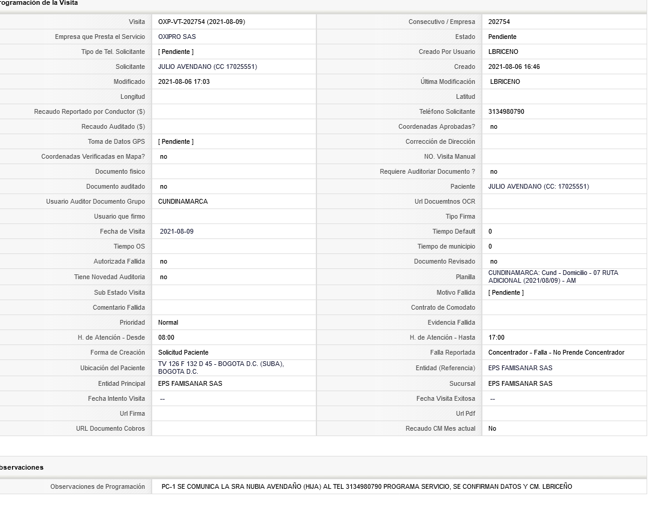Click the 'Documento fisico' label

point(120,171)
